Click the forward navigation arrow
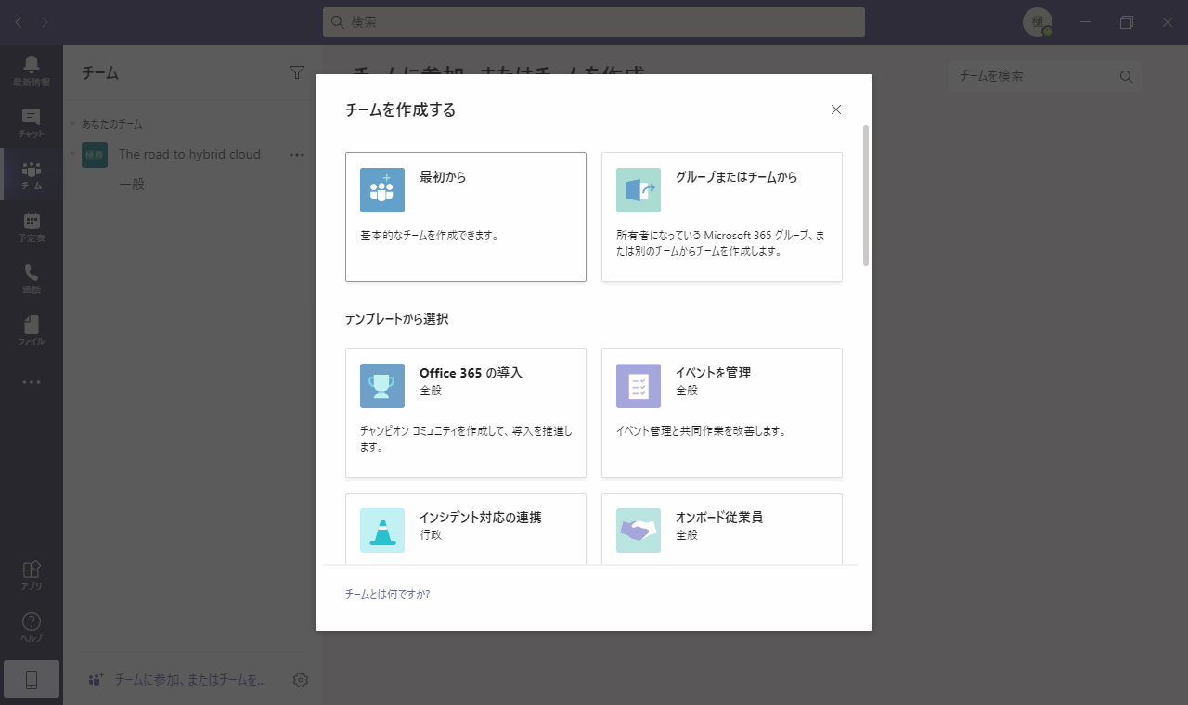The width and height of the screenshot is (1188, 705). [x=46, y=21]
